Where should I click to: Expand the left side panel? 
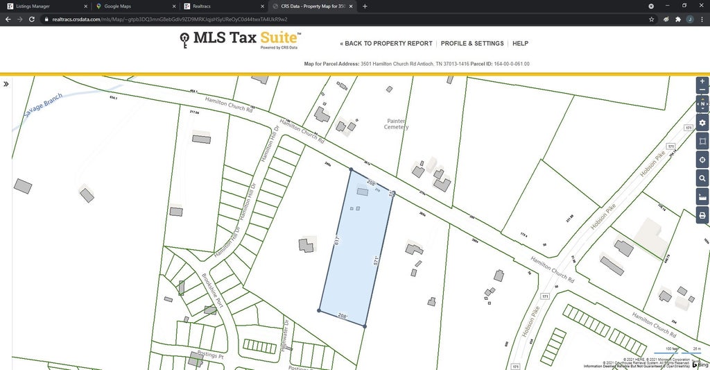tap(6, 84)
